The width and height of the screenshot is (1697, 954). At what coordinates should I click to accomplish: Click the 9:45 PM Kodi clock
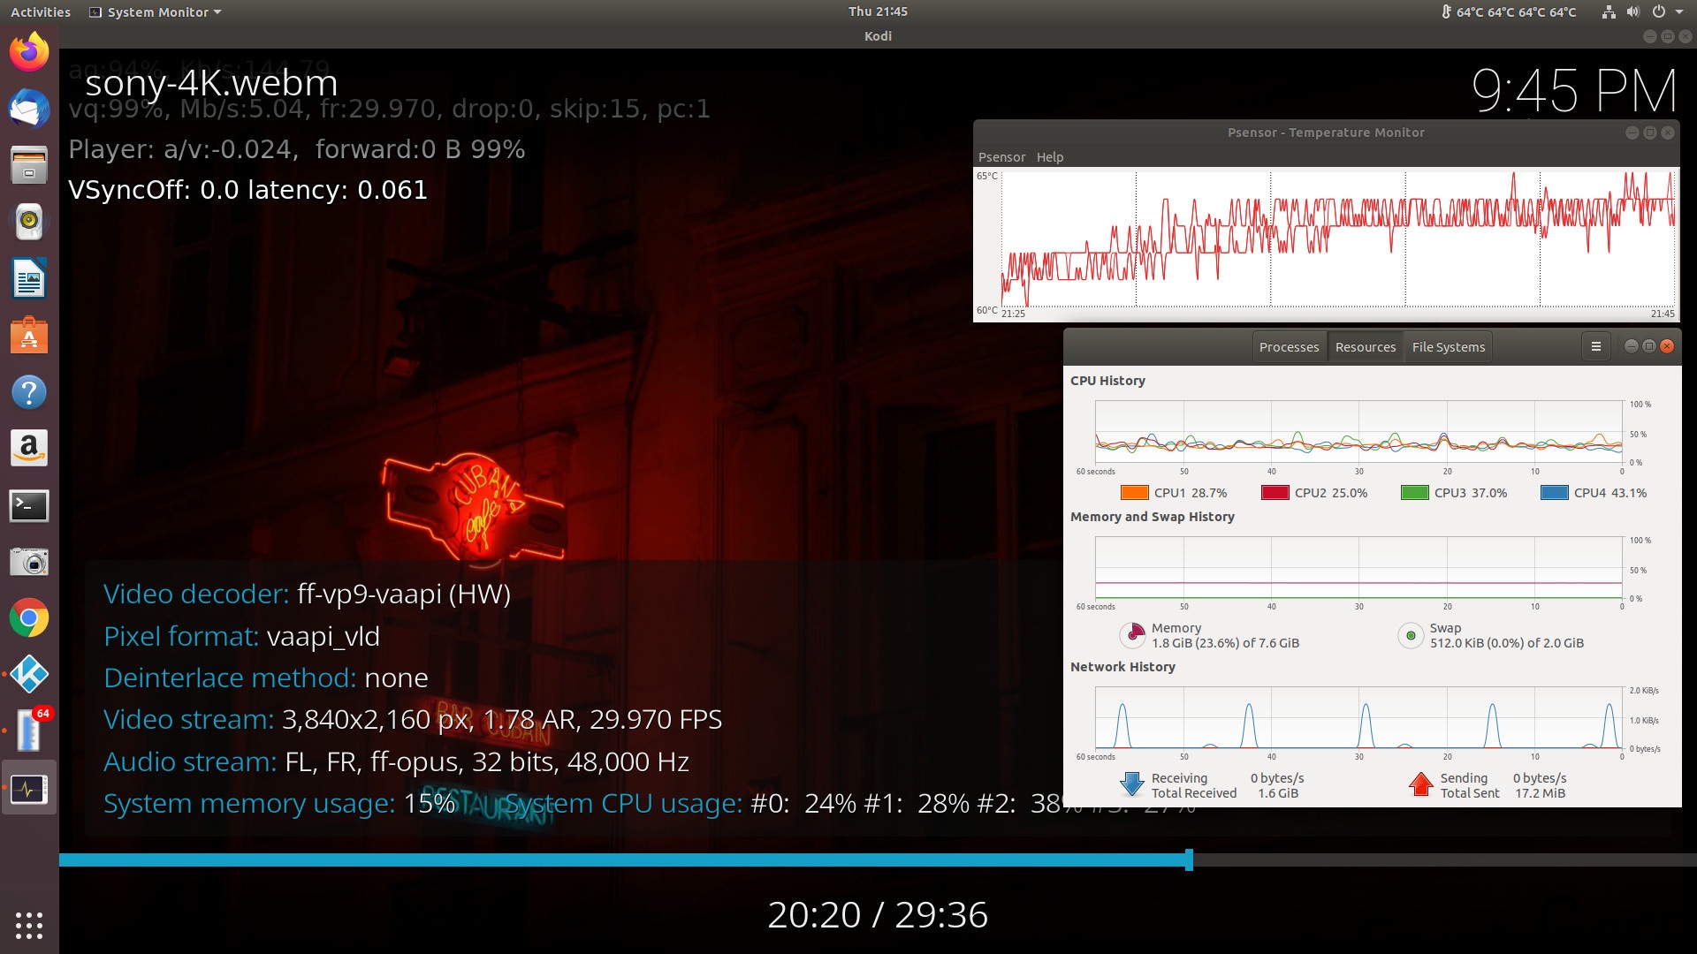1573,91
